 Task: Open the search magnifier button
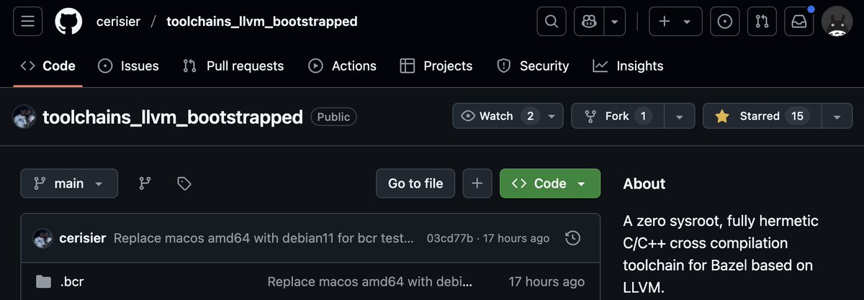pos(552,22)
